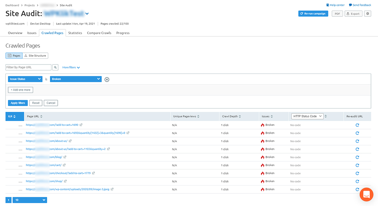Click Re-run campaign button

point(313,14)
